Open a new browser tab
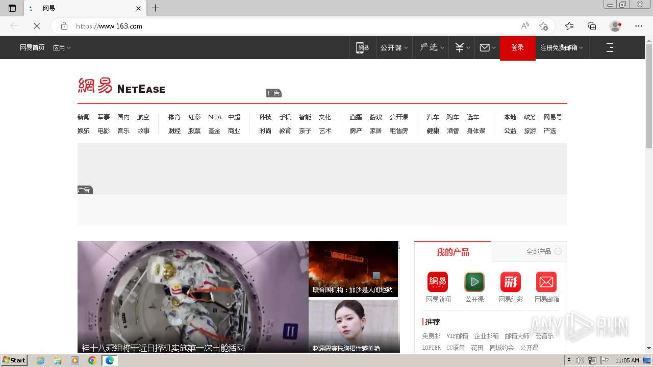The width and height of the screenshot is (653, 367). 156,8
